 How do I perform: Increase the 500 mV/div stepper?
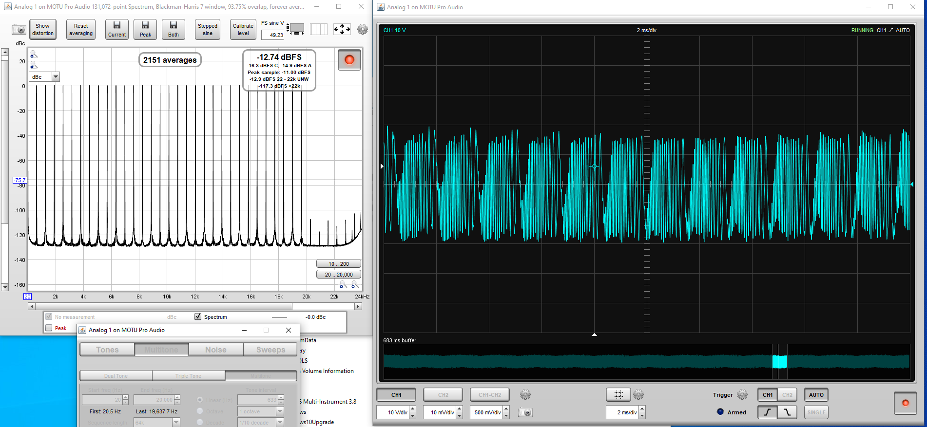click(x=506, y=409)
